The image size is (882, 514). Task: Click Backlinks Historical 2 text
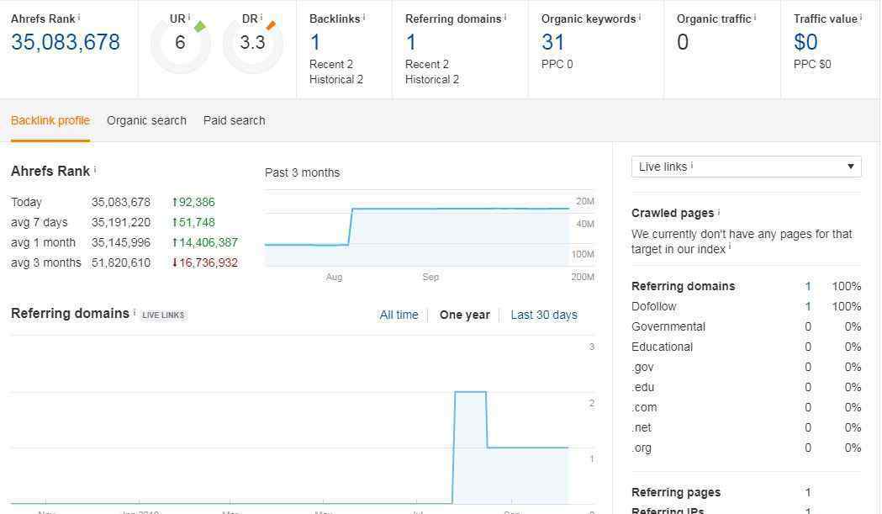pyautogui.click(x=336, y=79)
